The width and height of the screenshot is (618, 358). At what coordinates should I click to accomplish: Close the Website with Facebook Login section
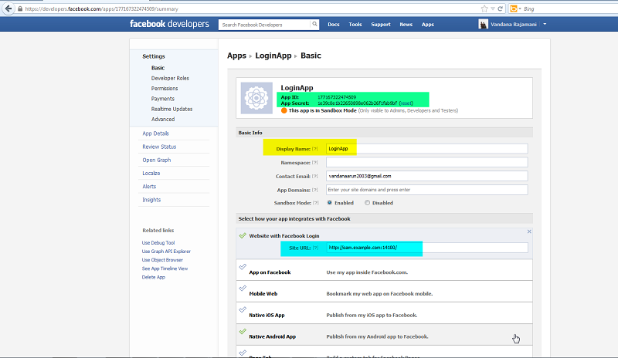[x=529, y=231]
